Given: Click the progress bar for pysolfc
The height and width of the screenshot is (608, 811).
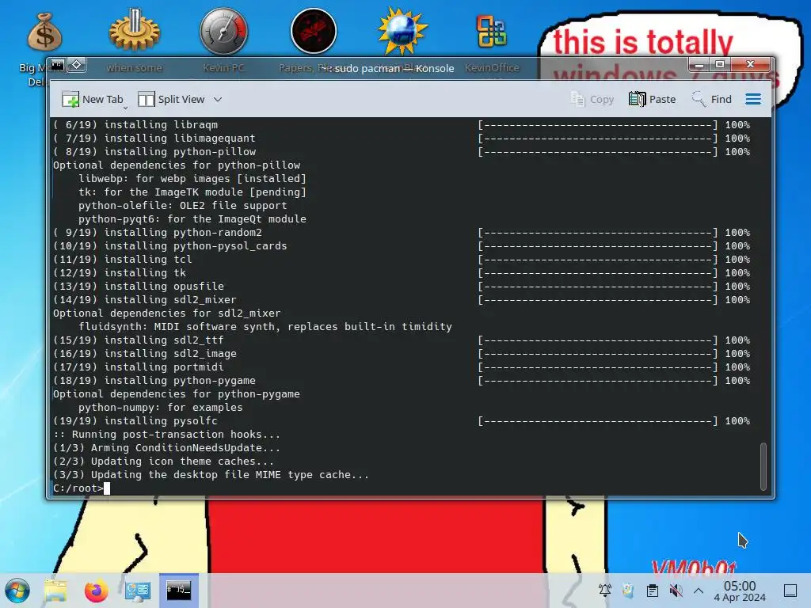Looking at the screenshot, I should click(598, 421).
